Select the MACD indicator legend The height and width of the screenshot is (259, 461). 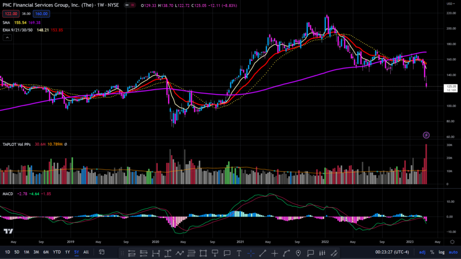8,194
